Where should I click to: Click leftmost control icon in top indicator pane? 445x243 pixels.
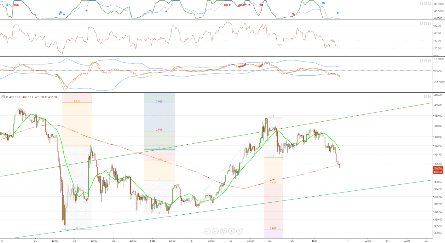tap(421, 3)
